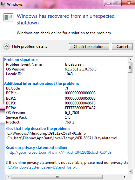The width and height of the screenshot is (135, 180).
Task: Click the WER-80371-0.sysdata.xml file path
Action: pos(62,138)
